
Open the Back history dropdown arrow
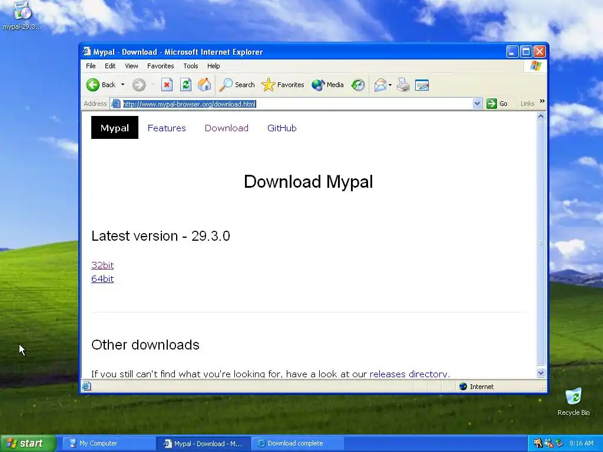point(122,85)
